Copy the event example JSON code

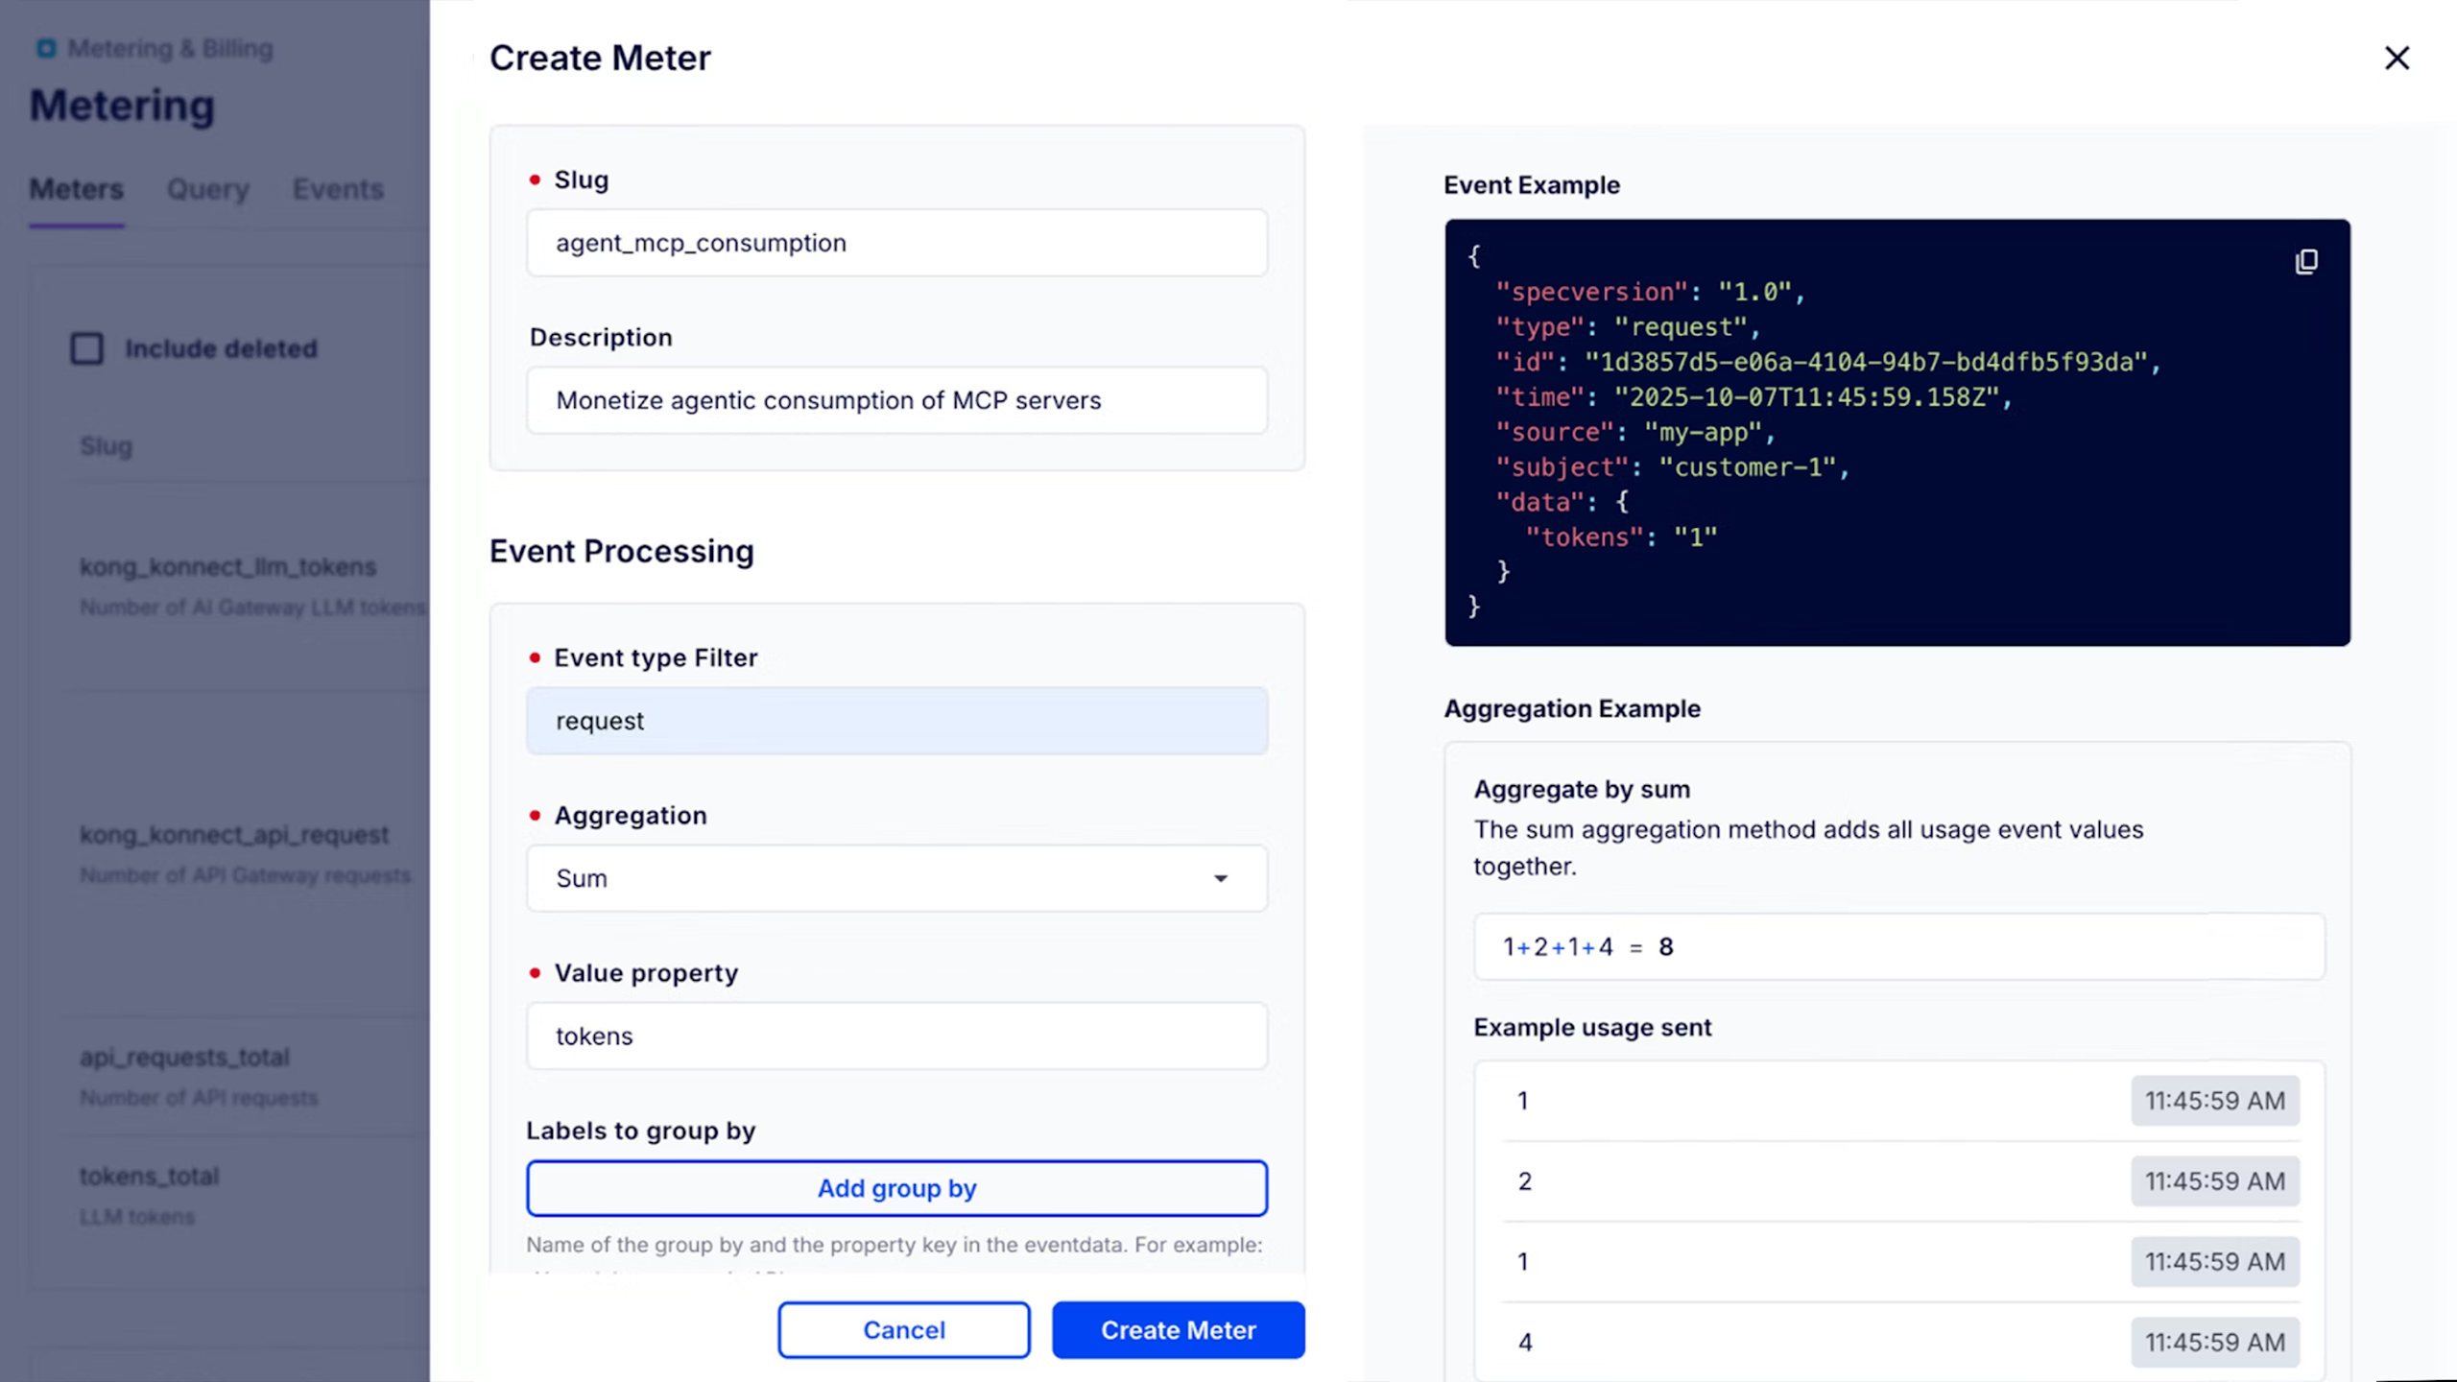(x=2306, y=262)
